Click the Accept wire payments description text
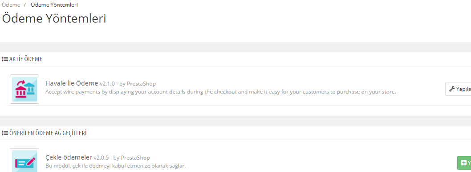471x172 pixels. point(221,91)
